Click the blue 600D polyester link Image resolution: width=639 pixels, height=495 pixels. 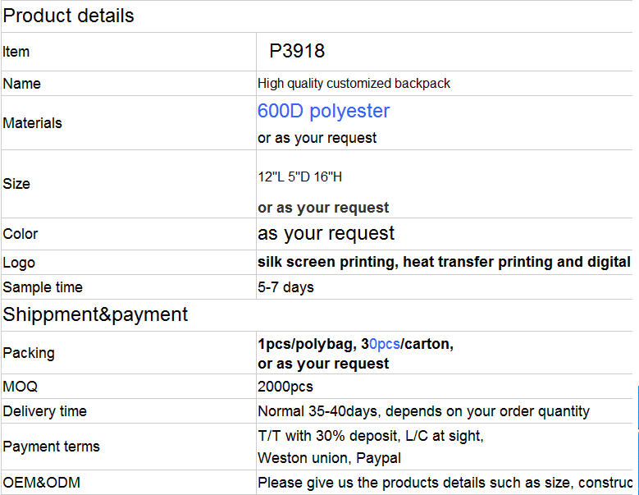323,111
